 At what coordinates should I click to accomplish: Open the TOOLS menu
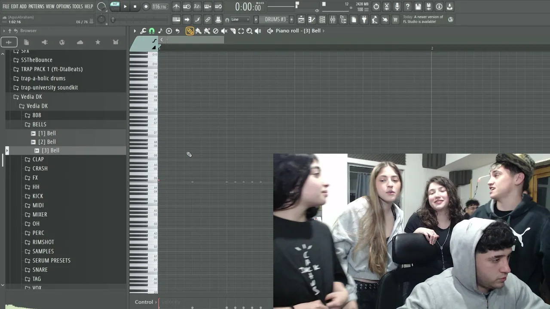click(x=77, y=6)
